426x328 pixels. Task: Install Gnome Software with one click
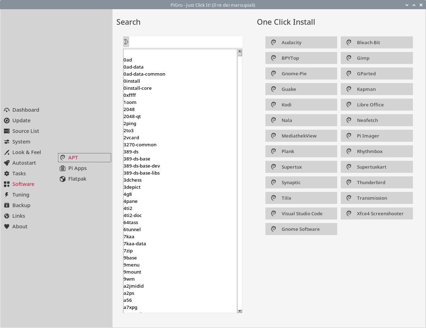click(x=301, y=229)
